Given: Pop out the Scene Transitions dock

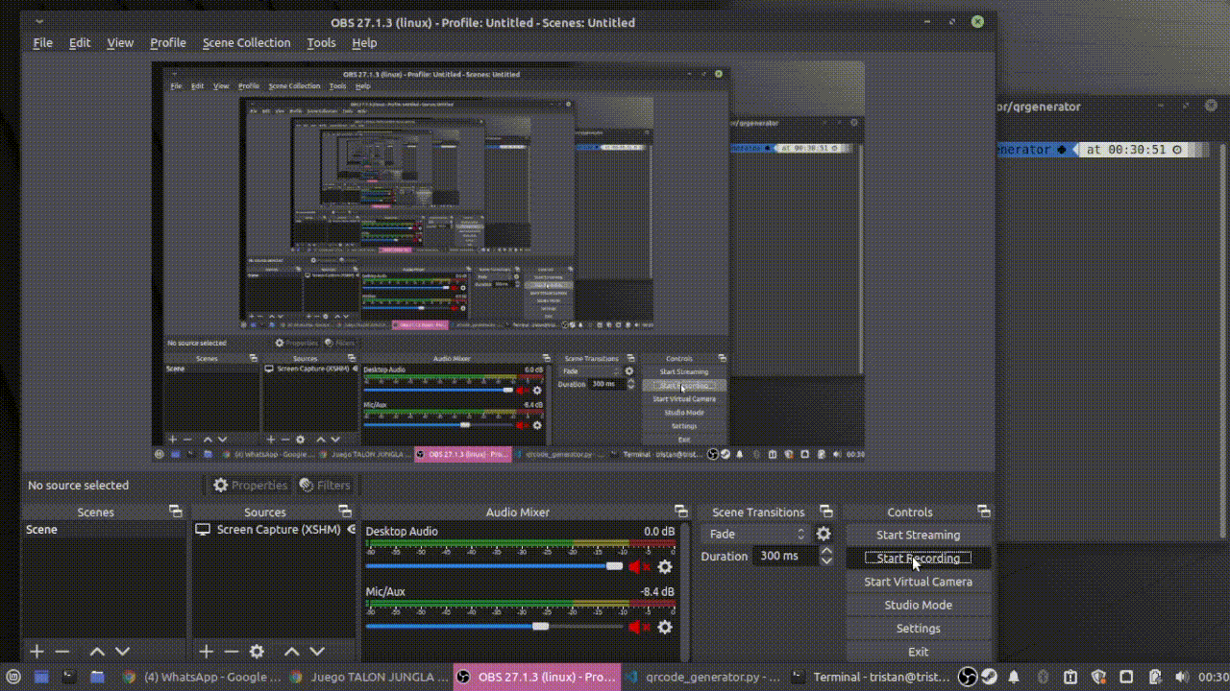Looking at the screenshot, I should [x=825, y=512].
